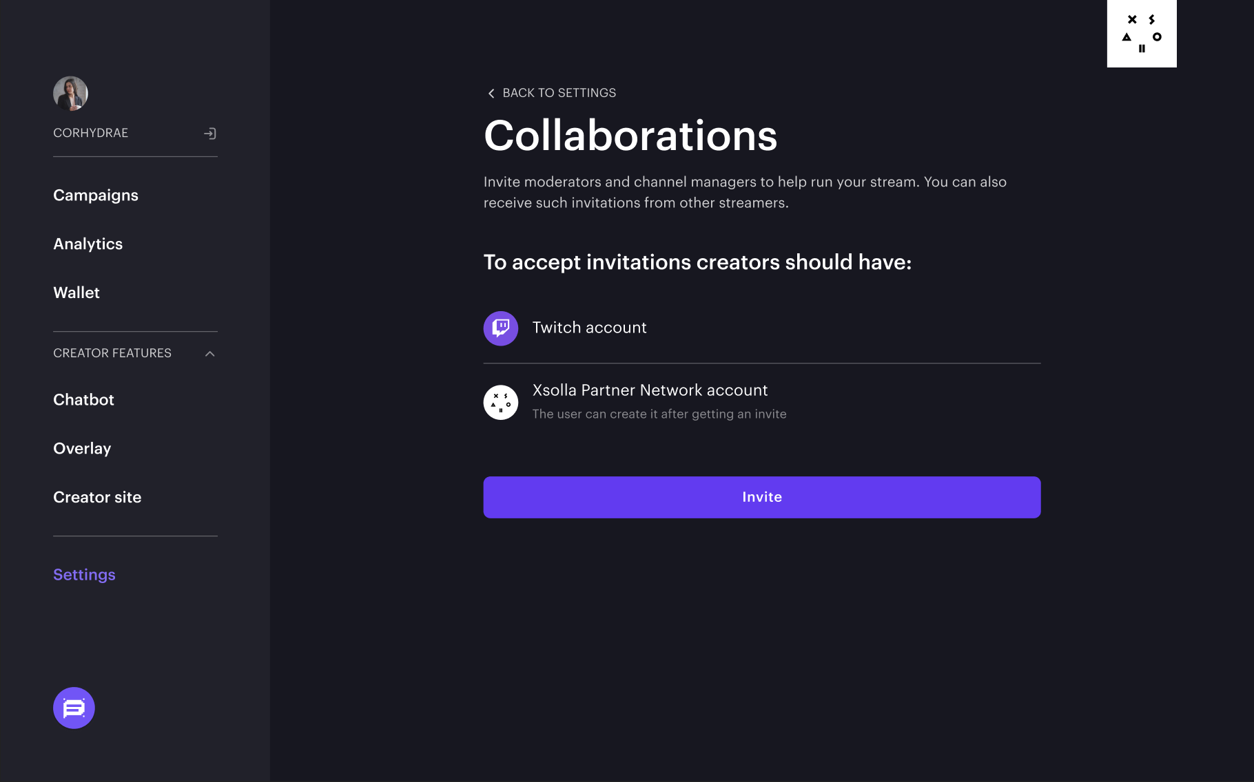Click the CREATOR FEATURES section header
Image resolution: width=1254 pixels, height=782 pixels.
tap(112, 353)
